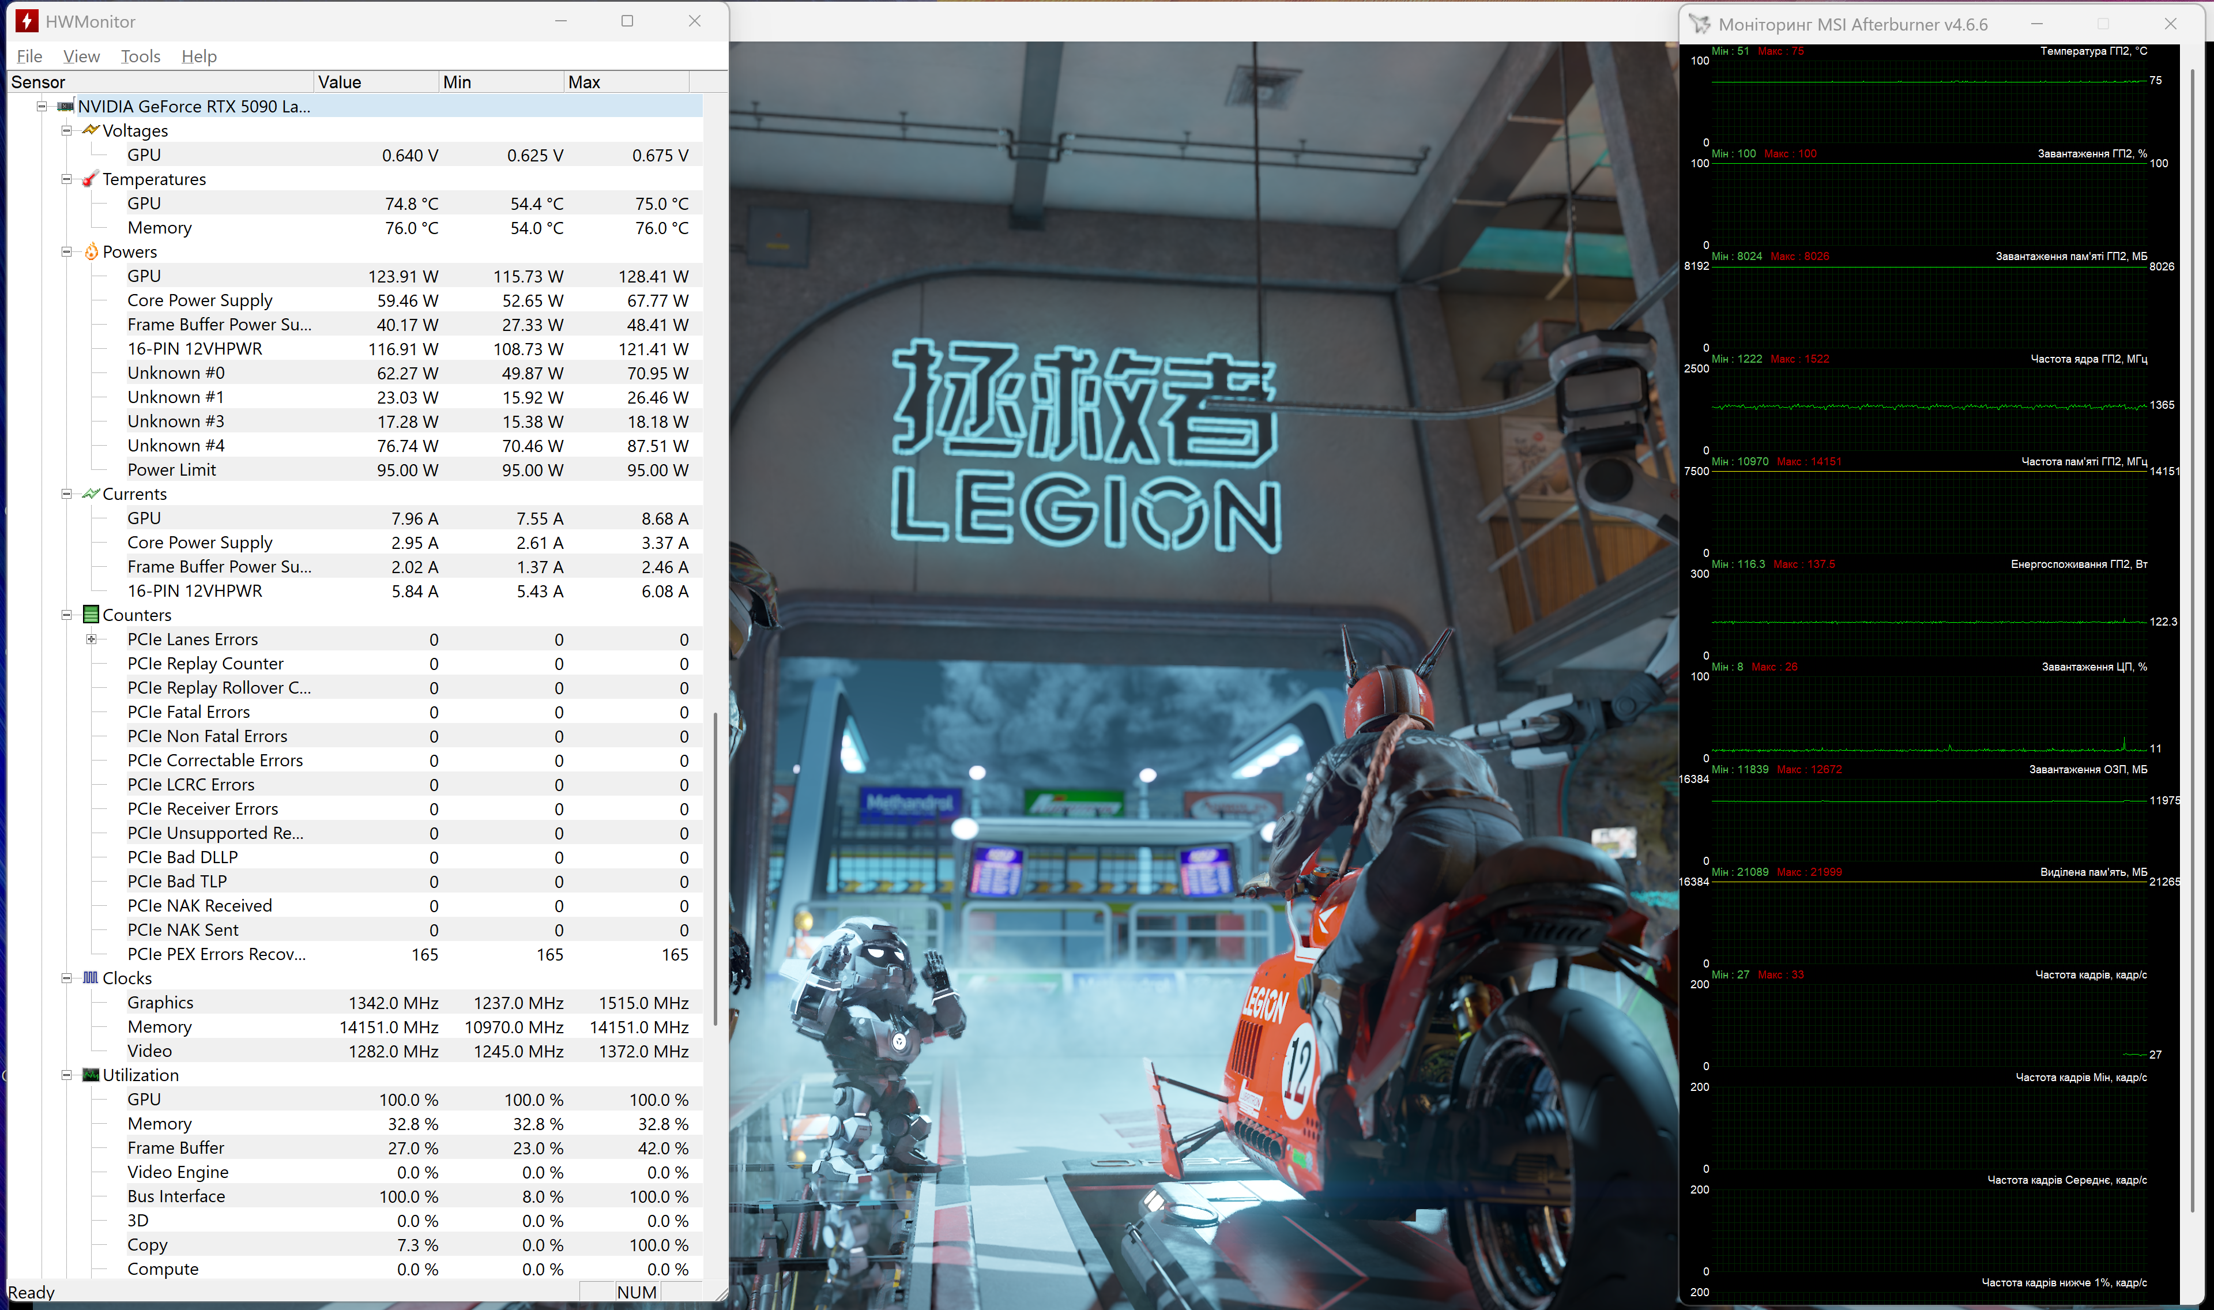Open the File menu
The image size is (2214, 1310).
click(x=29, y=57)
